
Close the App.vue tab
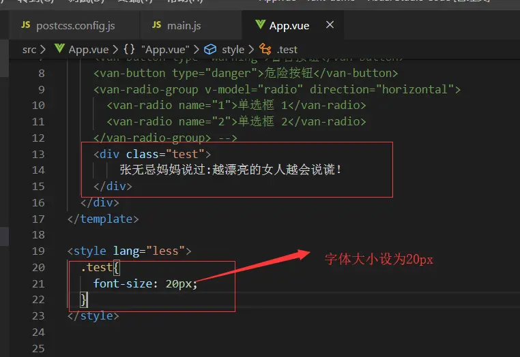(330, 25)
